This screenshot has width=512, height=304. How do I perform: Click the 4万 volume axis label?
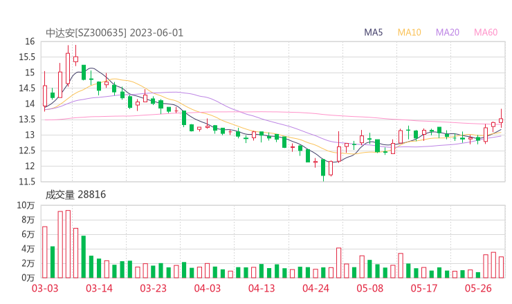coord(28,249)
